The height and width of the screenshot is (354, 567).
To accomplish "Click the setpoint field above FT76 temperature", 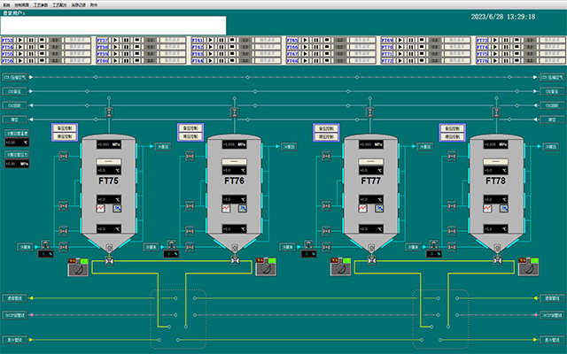I will click(x=235, y=160).
